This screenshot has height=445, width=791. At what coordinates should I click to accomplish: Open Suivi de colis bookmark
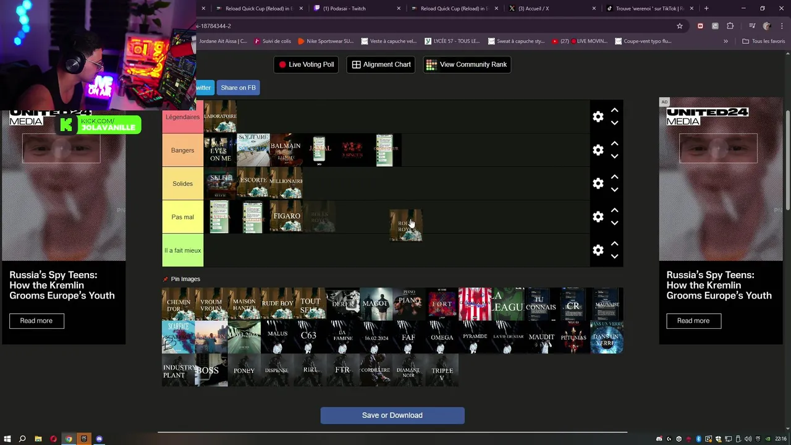pos(271,41)
